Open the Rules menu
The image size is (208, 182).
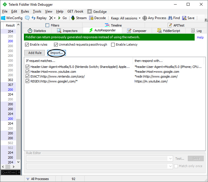tap(25, 11)
